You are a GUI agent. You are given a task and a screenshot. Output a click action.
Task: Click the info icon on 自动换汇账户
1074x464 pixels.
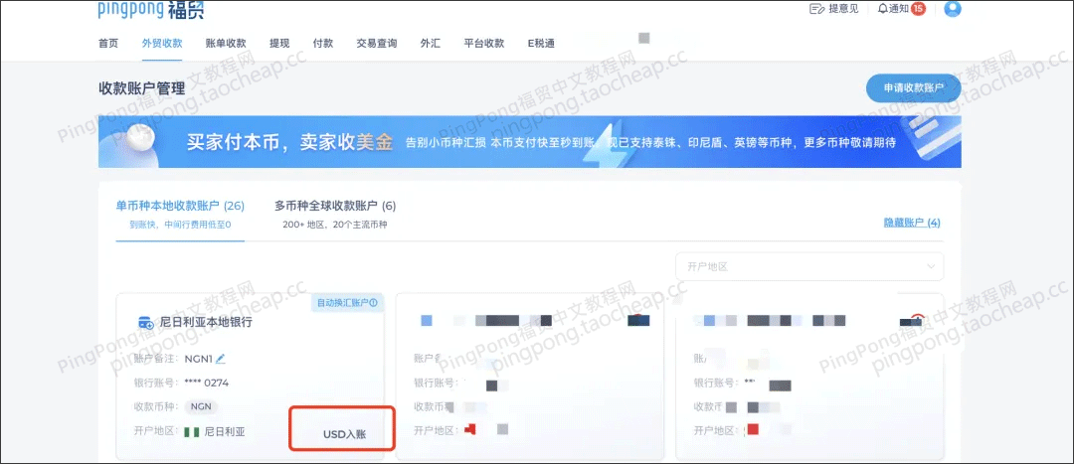click(x=374, y=302)
